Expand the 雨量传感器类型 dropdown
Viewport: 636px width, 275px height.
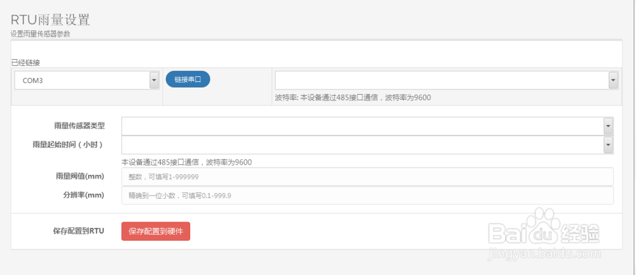(368, 126)
